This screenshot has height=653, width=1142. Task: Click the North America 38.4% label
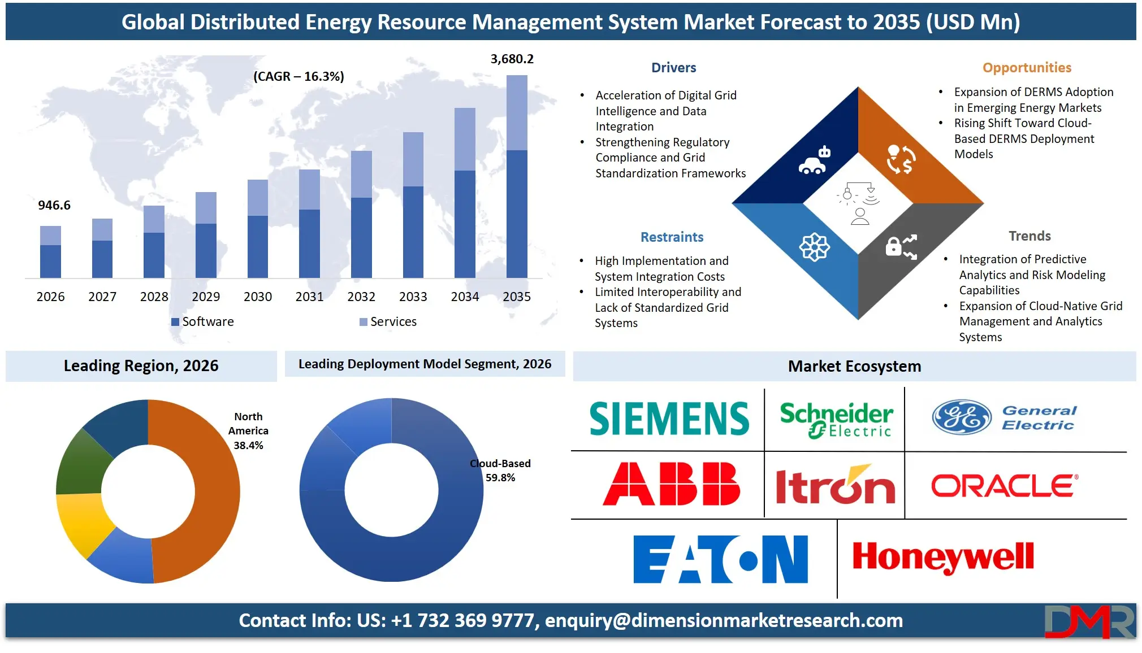click(x=248, y=431)
